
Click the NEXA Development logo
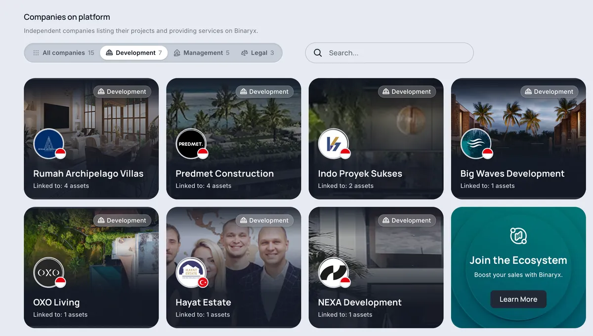[x=334, y=273]
